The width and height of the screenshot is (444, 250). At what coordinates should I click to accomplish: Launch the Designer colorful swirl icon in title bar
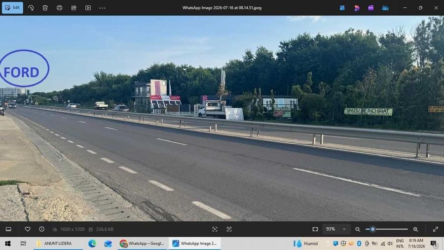click(357, 8)
